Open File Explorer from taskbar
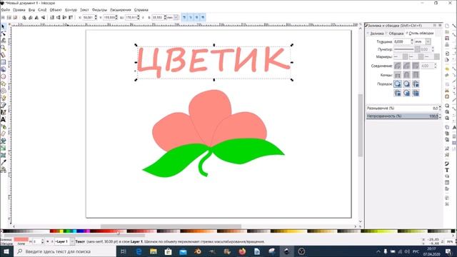The height and width of the screenshot is (257, 457). [154, 251]
